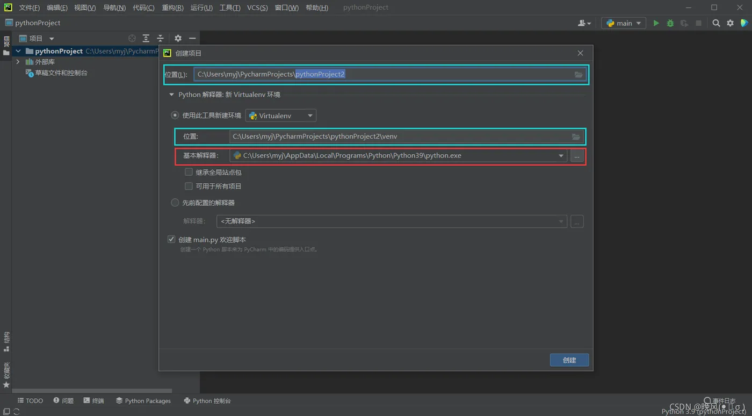Viewport: 752px width, 416px height.
Task: Open the user account icon menu
Action: pos(584,23)
